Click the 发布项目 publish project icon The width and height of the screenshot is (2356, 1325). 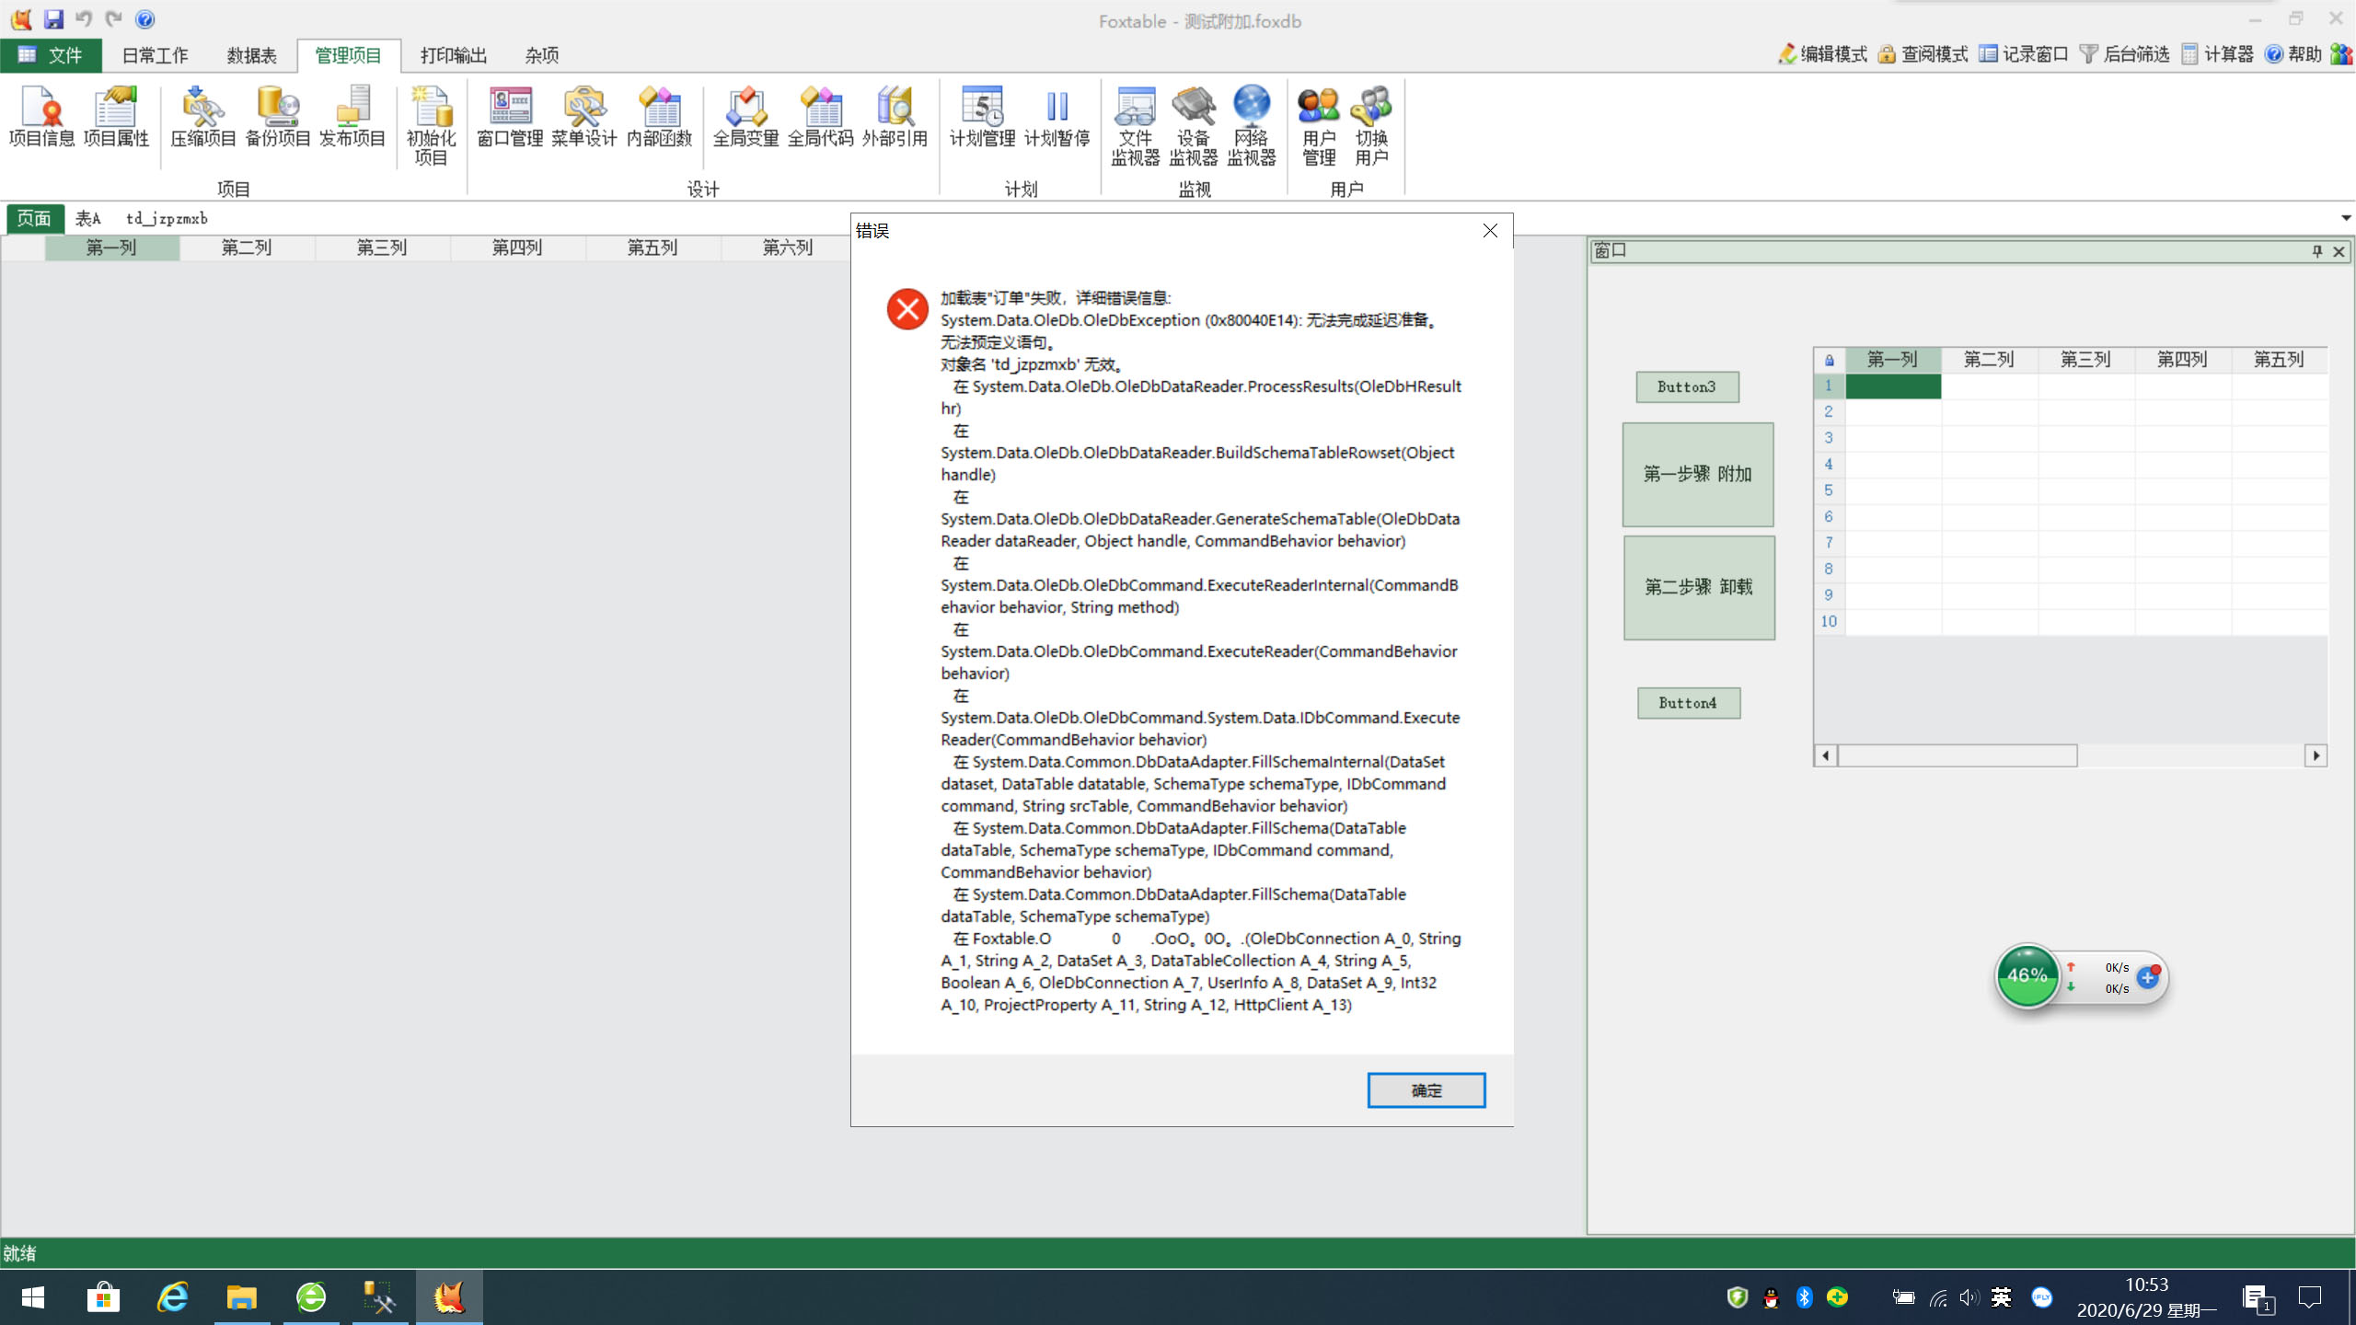[x=352, y=118]
